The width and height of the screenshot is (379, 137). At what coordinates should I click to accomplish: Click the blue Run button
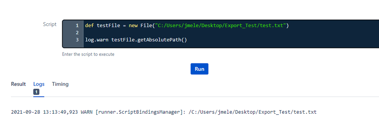[x=200, y=69]
